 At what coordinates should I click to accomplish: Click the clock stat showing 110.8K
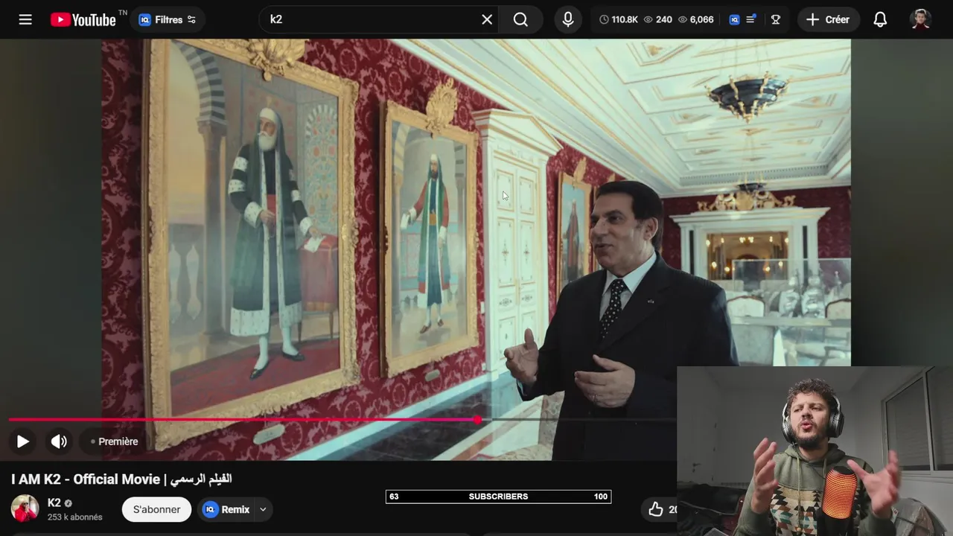tap(619, 19)
